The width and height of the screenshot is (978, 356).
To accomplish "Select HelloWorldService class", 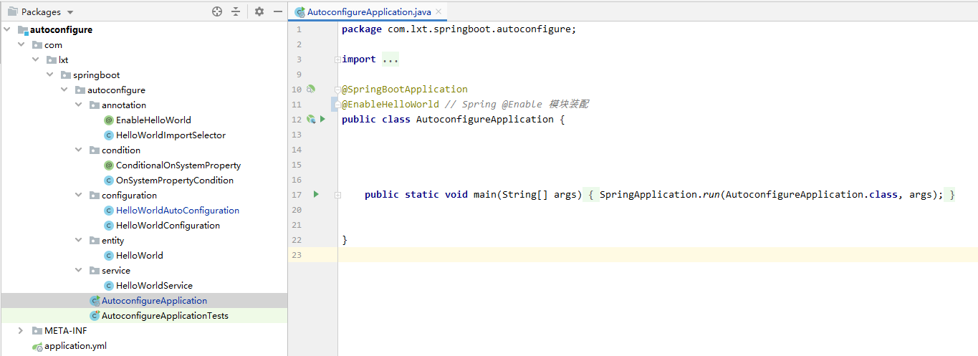I will click(x=154, y=285).
